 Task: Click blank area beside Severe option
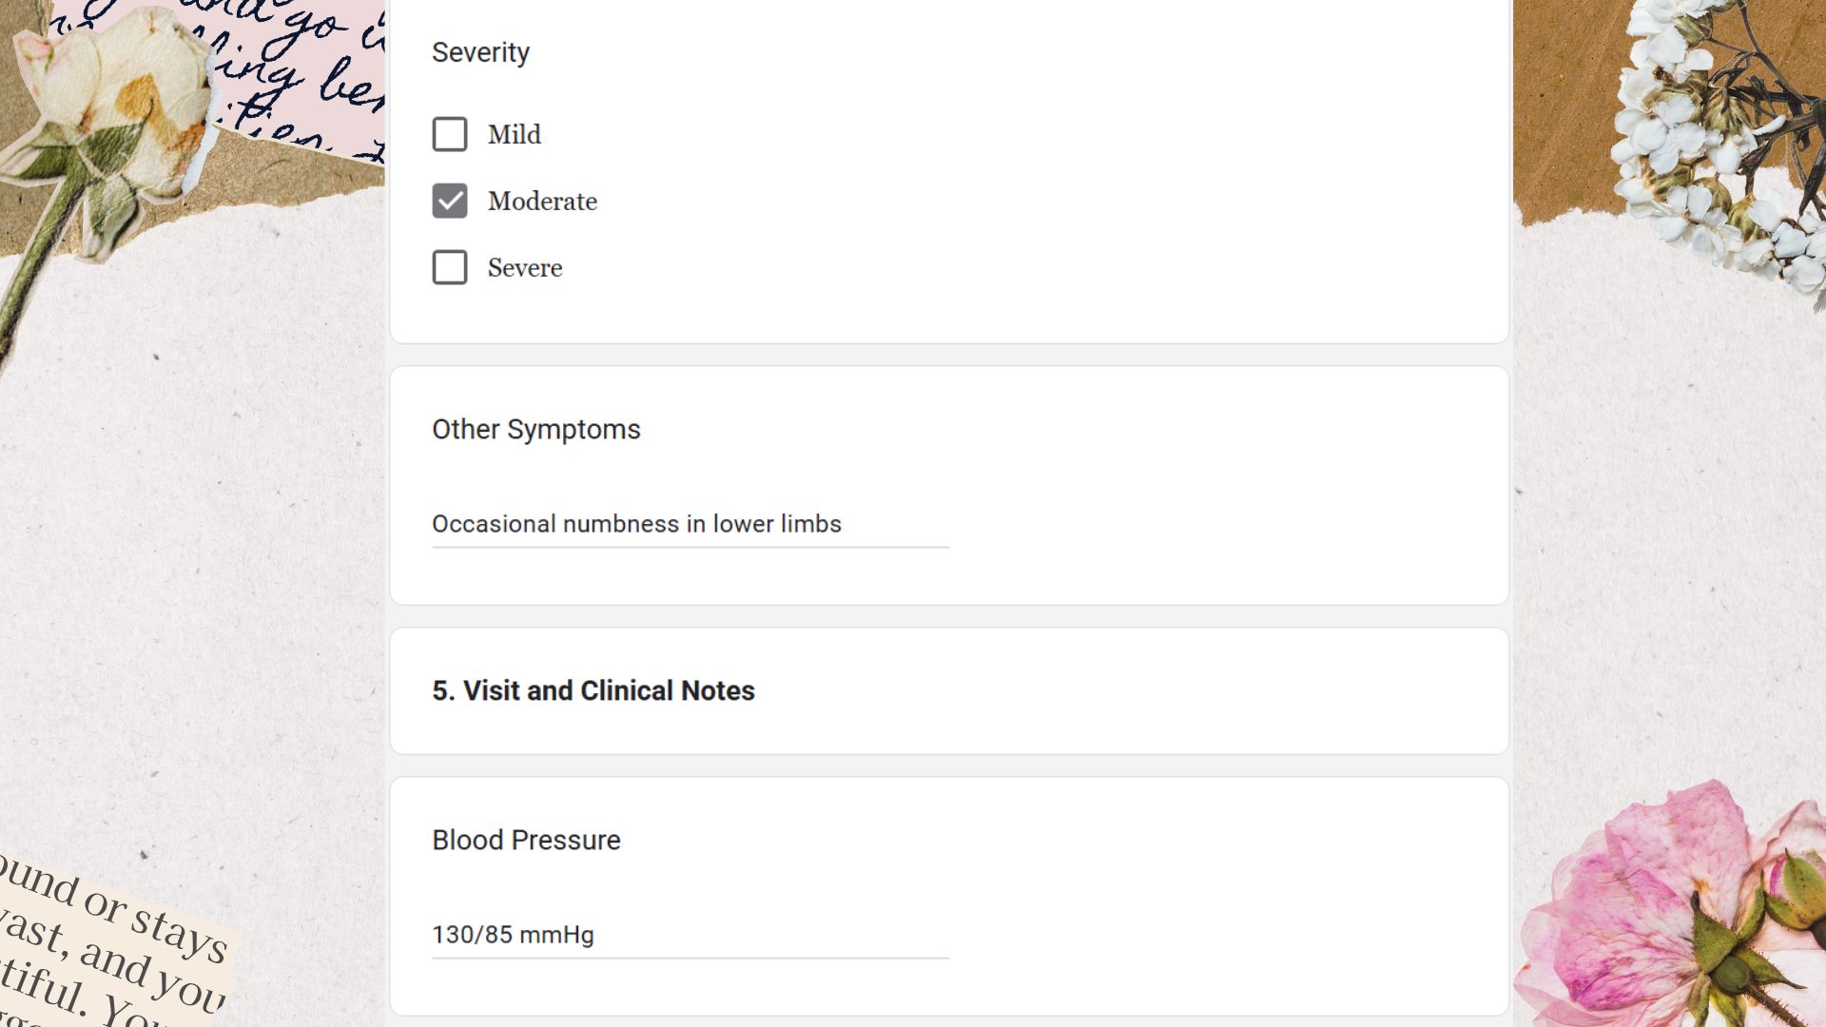951,267
